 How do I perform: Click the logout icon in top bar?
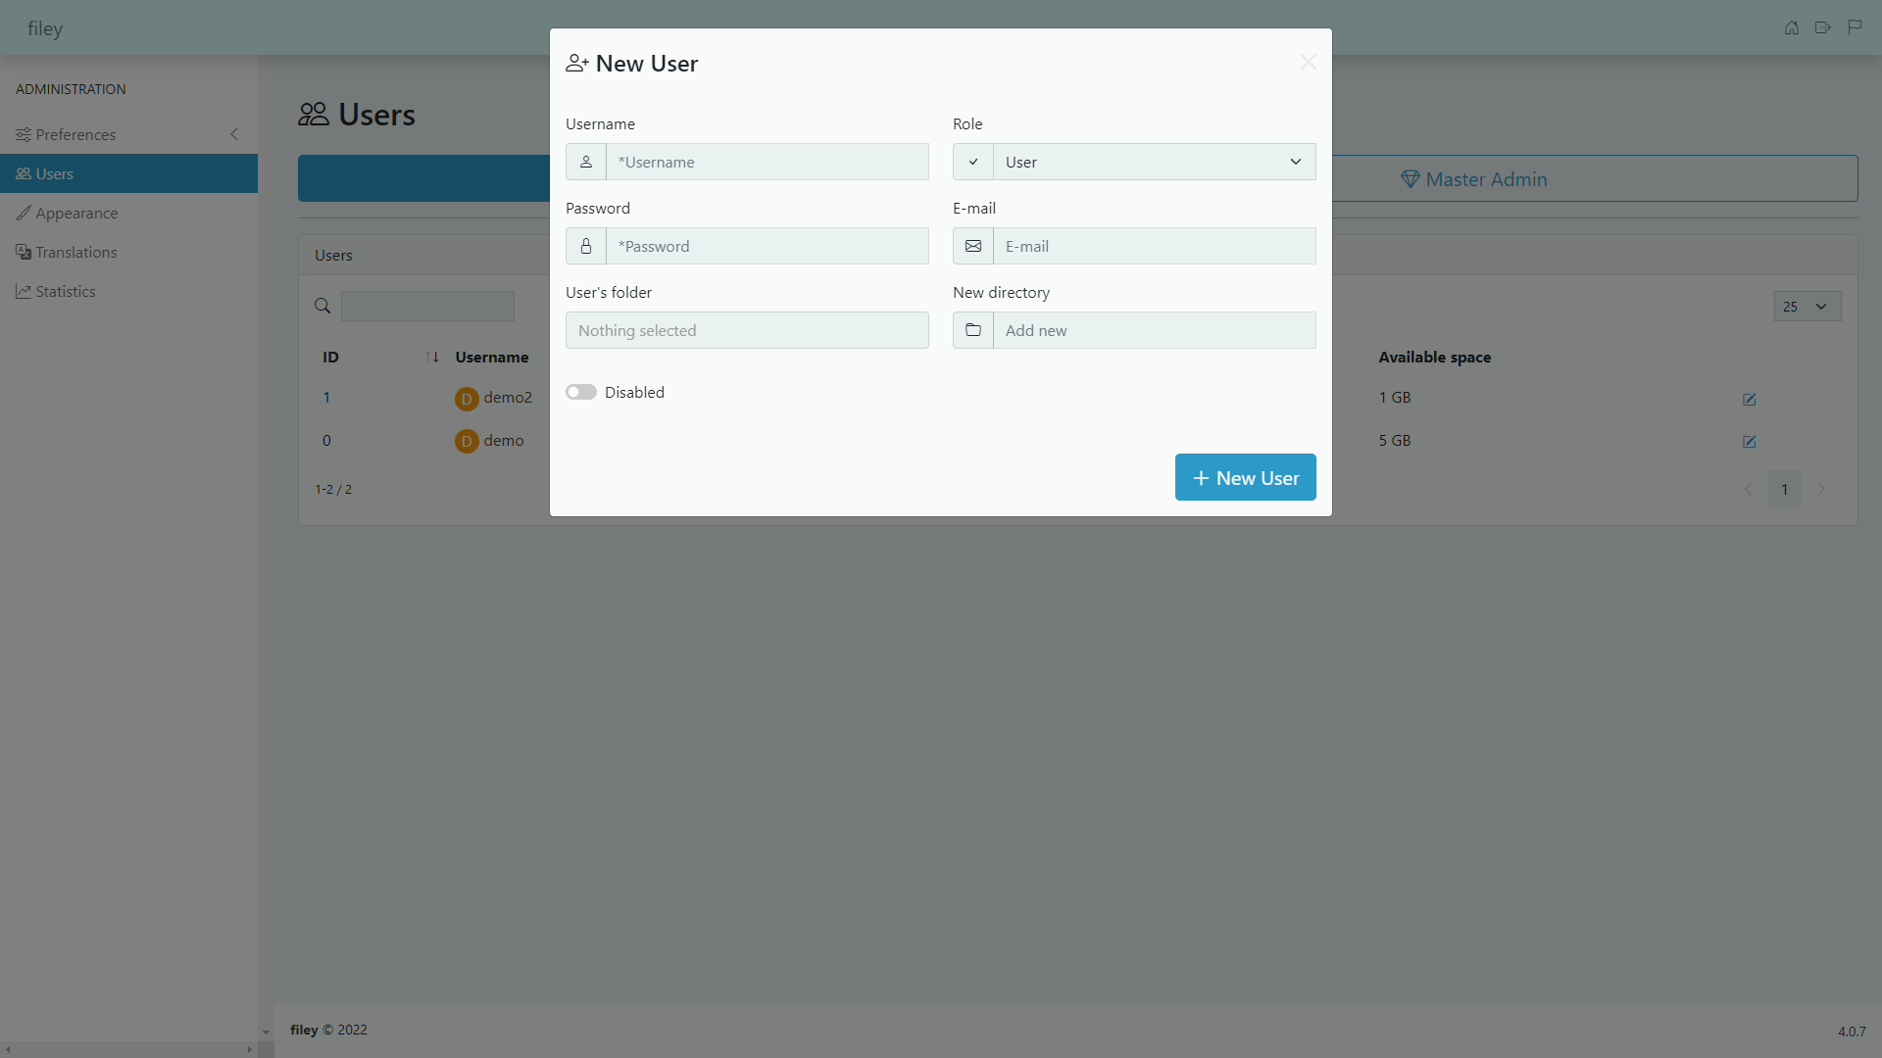1823,27
